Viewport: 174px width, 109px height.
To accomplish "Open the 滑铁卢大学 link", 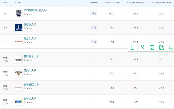I will (30, 71).
